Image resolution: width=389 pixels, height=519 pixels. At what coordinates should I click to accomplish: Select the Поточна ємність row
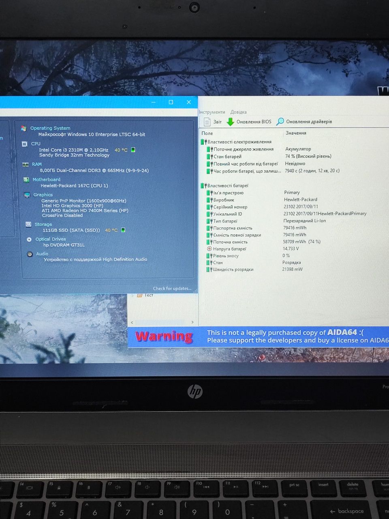click(263, 242)
